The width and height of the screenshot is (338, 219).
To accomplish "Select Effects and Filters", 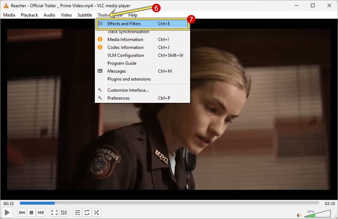I will (x=142, y=24).
